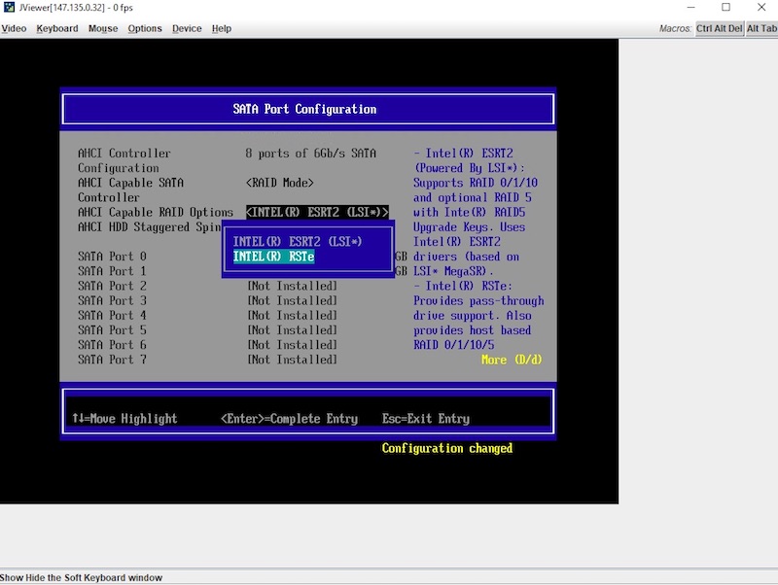
Task: Close the JViewer window
Action: (x=761, y=8)
